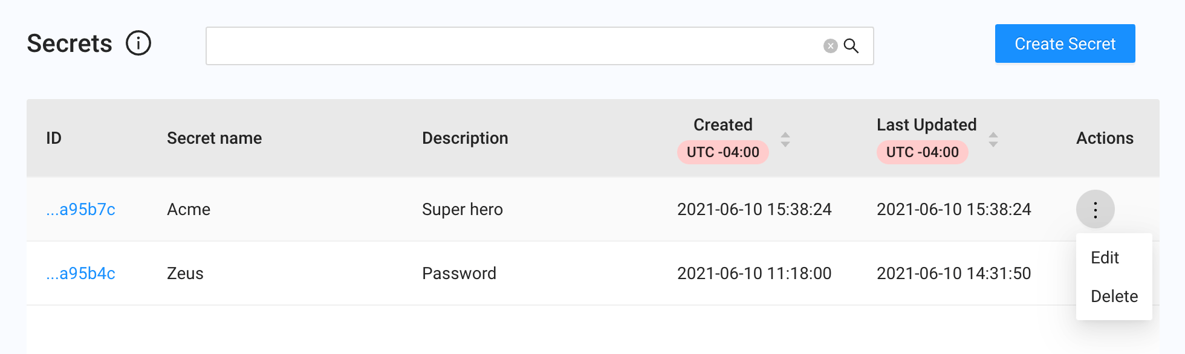
Task: Sort by Last Updated using the sort arrows
Action: (x=993, y=140)
